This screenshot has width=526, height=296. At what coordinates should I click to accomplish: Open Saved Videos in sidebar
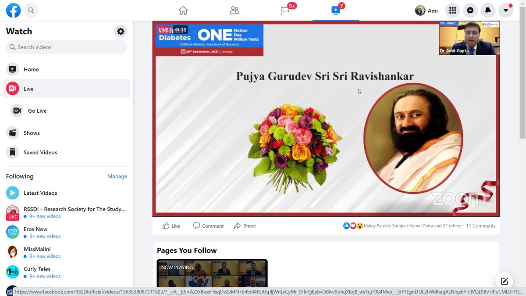point(67,152)
